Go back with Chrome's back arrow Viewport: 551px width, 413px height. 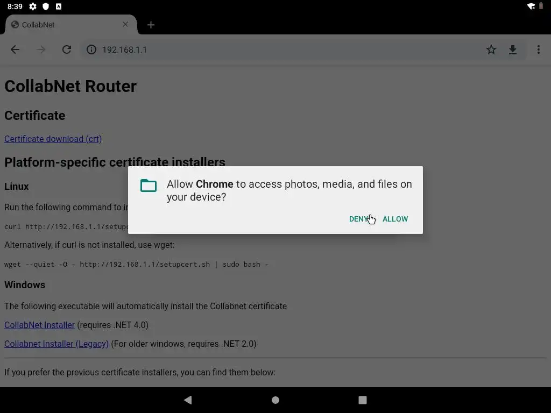click(x=15, y=49)
